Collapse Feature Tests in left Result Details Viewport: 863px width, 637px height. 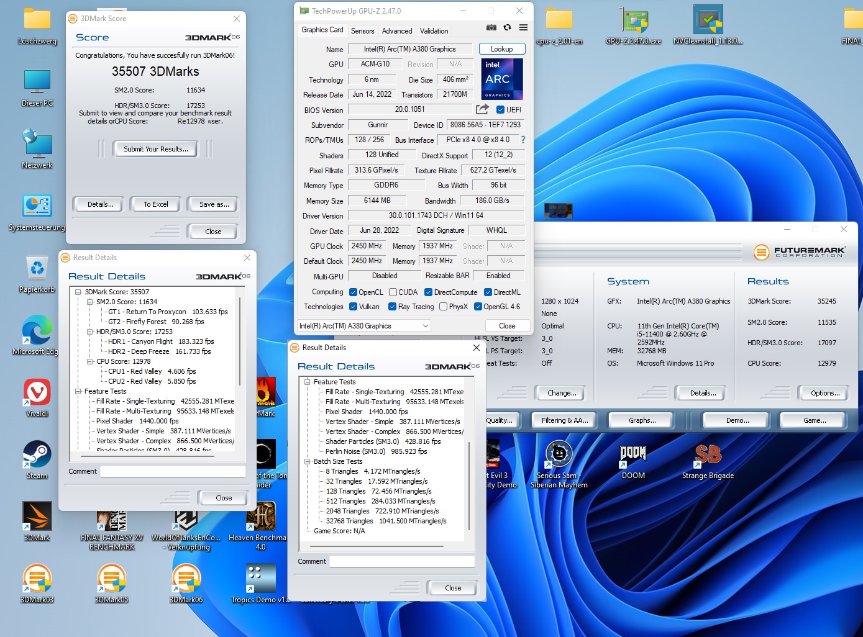tap(78, 391)
